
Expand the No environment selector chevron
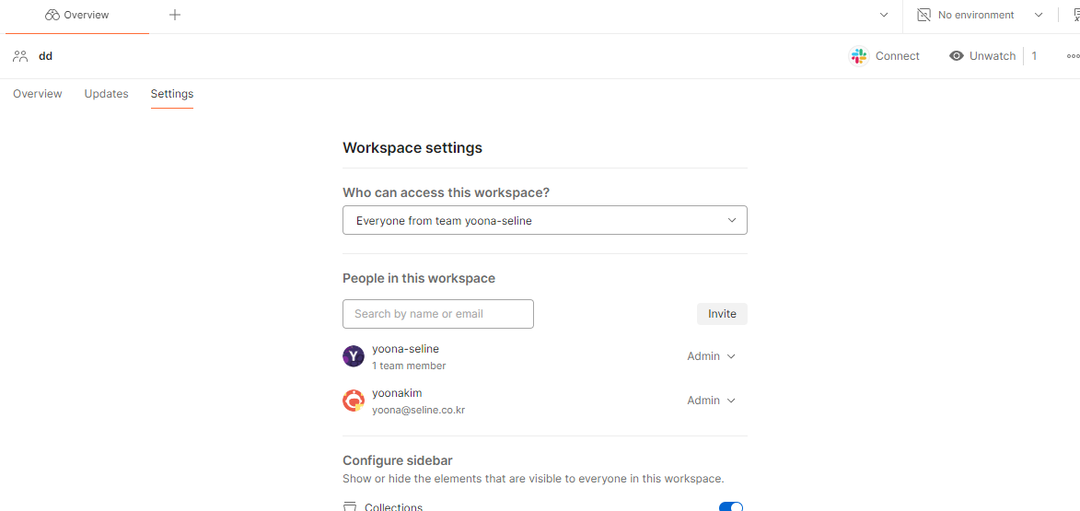(1039, 15)
